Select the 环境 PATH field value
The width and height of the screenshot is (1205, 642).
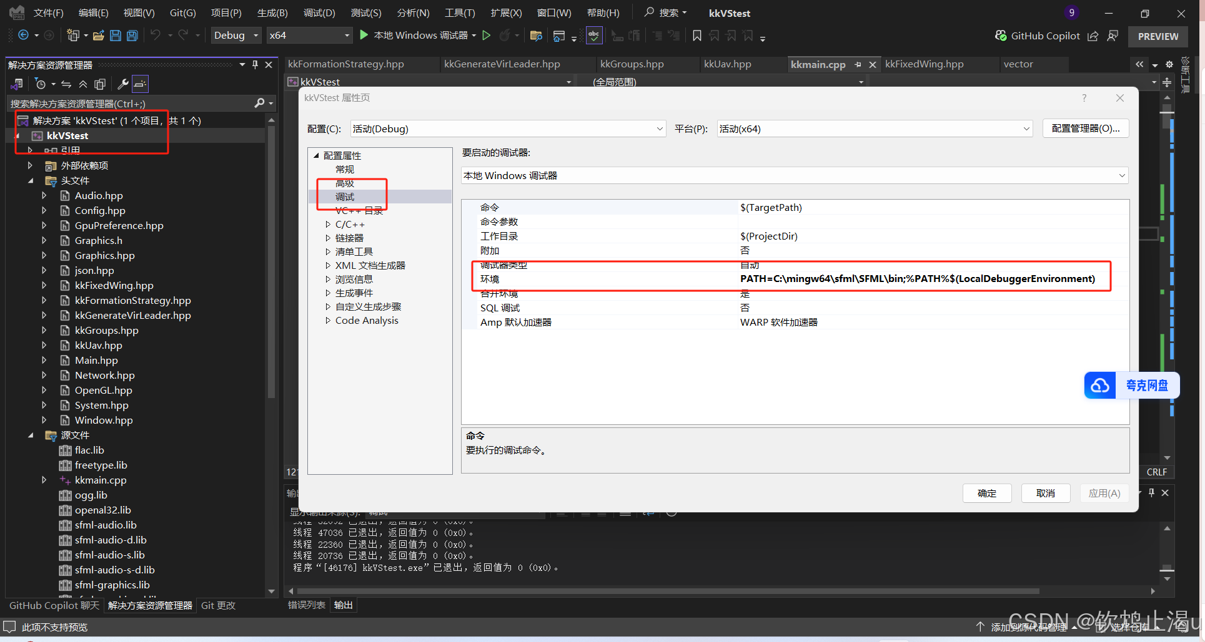(x=917, y=278)
